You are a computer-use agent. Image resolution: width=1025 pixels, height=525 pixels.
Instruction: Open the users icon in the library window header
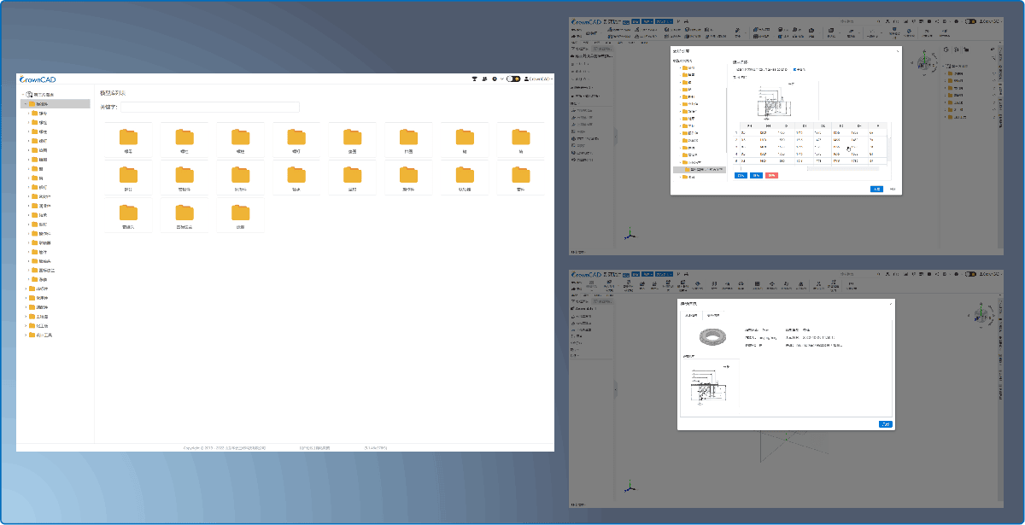[x=485, y=79]
